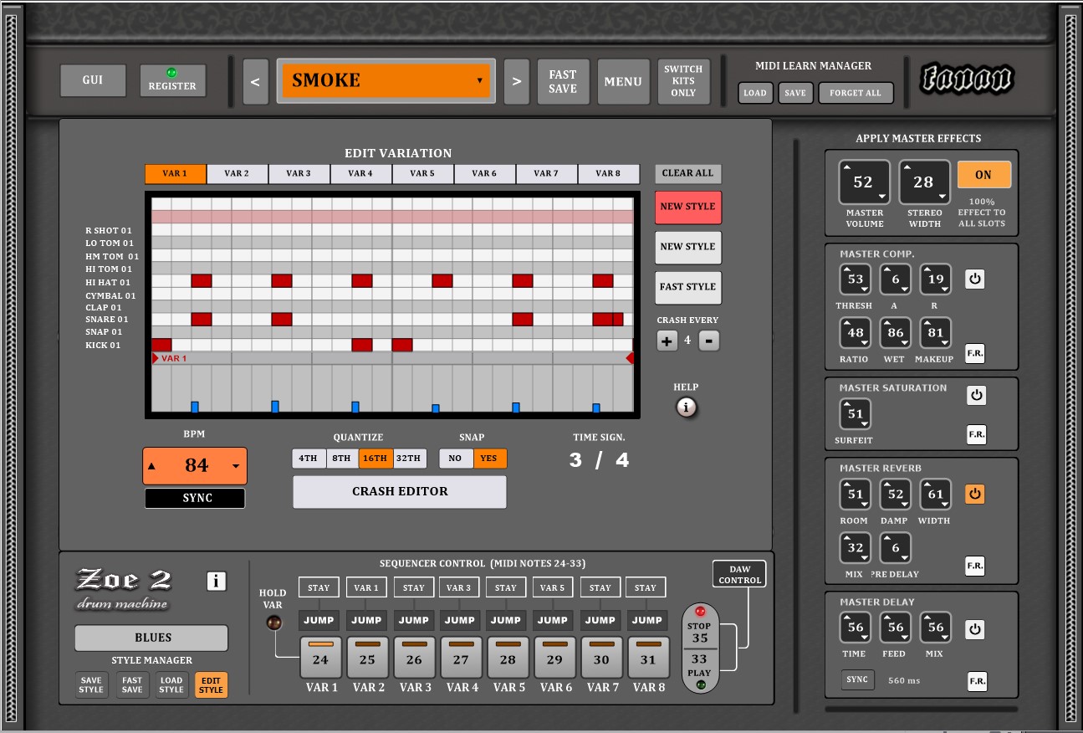The image size is (1083, 733).
Task: Toggle the Hold Var LED button
Action: click(x=273, y=623)
